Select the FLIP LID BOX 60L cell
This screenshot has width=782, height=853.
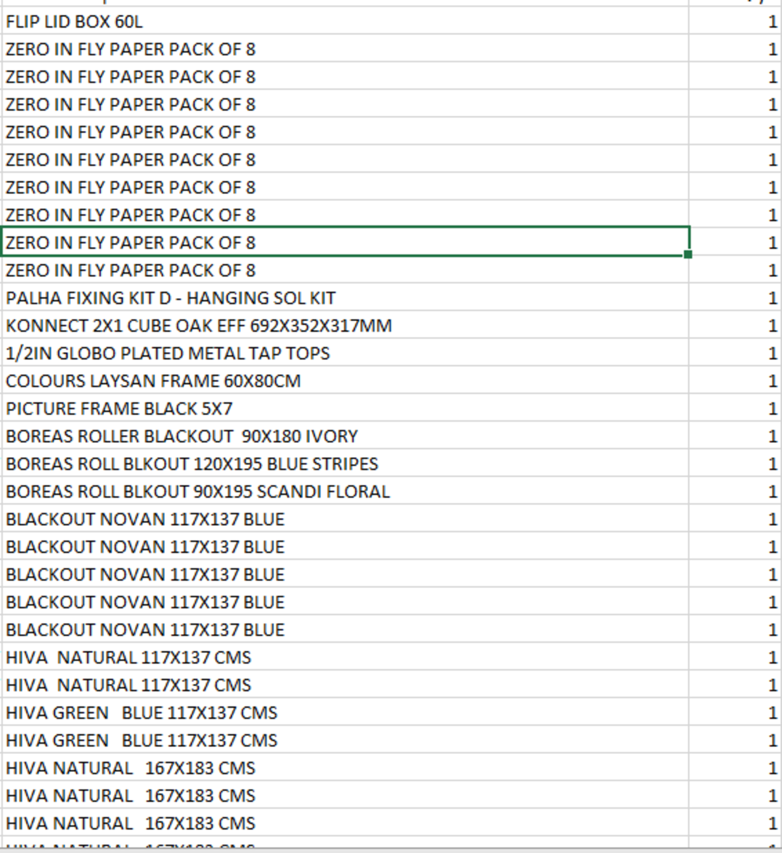point(345,21)
